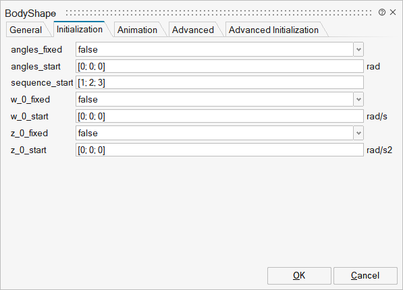Click the Cancel button
Screen dimensions: 403x290
click(365, 276)
